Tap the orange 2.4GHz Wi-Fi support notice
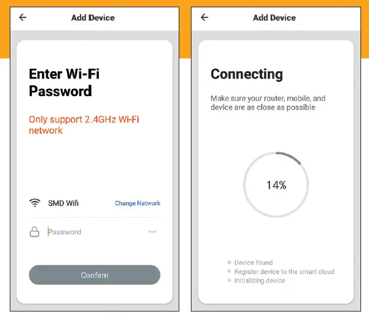Image resolution: width=369 pixels, height=317 pixels. [x=84, y=125]
